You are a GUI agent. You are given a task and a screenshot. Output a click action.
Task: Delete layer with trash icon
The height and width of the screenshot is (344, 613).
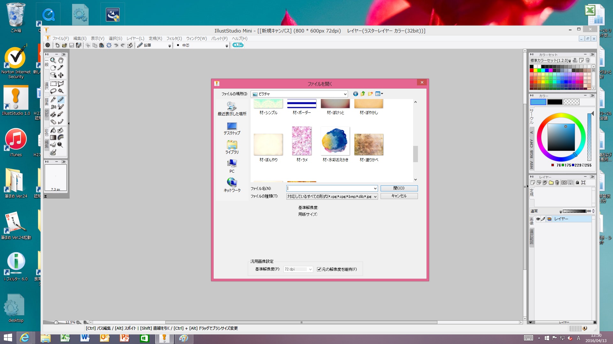557,183
